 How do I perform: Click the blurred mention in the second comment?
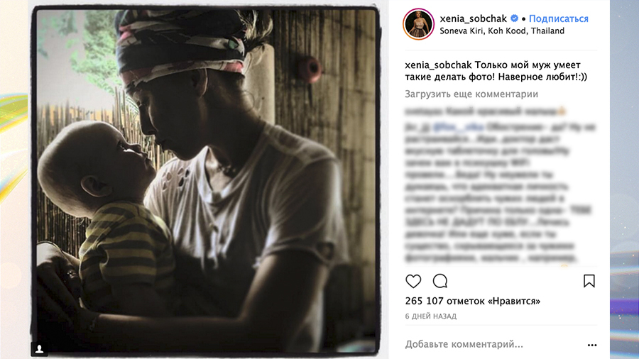pyautogui.click(x=458, y=127)
